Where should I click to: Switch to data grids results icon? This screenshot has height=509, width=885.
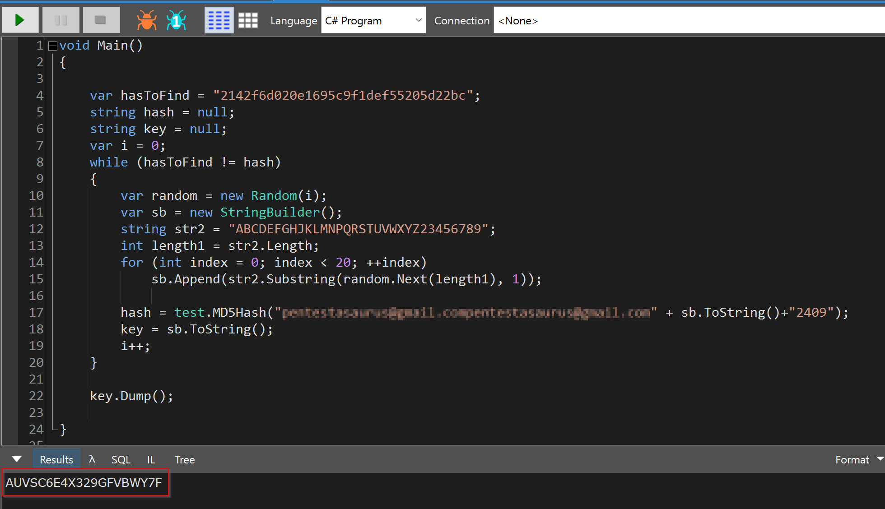point(248,20)
